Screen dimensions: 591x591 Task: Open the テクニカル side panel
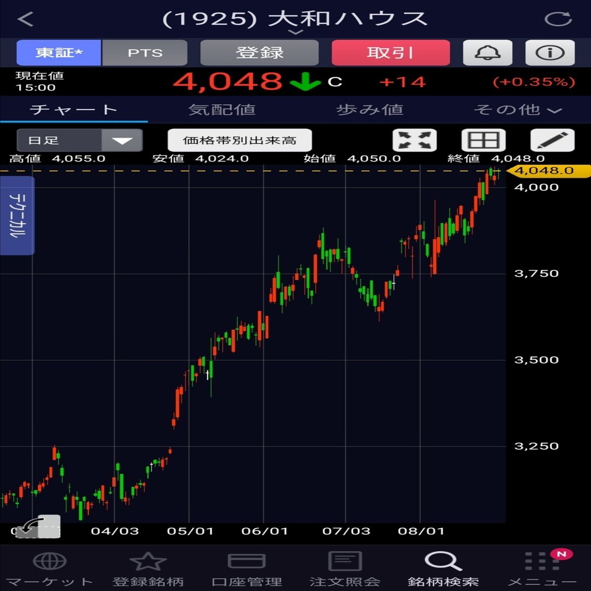pos(18,216)
